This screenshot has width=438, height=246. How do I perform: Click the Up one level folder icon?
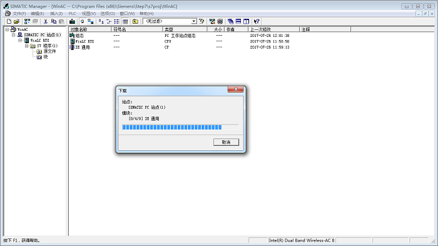(136, 21)
